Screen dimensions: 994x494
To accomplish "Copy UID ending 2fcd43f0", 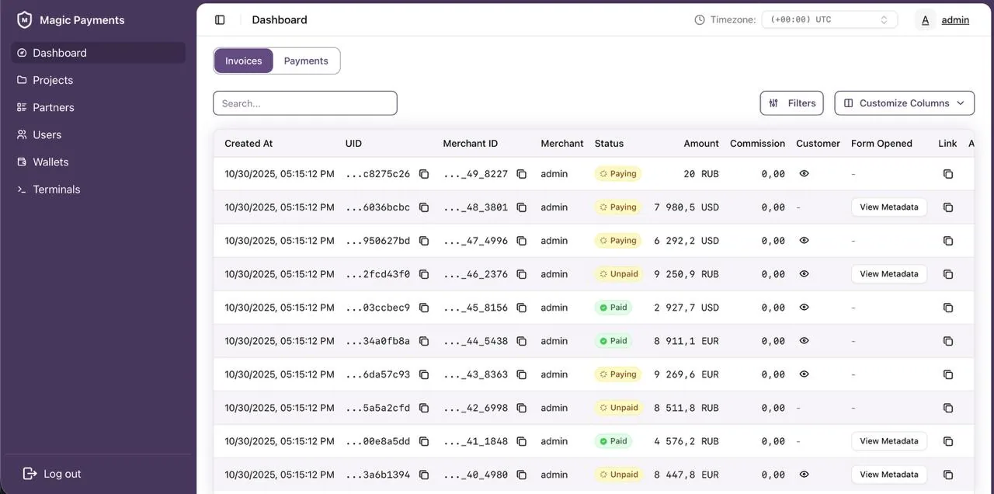I will click(424, 274).
